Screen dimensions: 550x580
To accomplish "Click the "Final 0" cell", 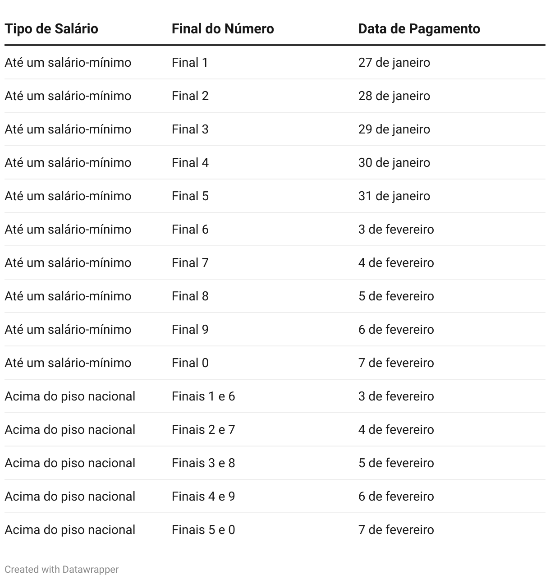I will [x=190, y=363].
